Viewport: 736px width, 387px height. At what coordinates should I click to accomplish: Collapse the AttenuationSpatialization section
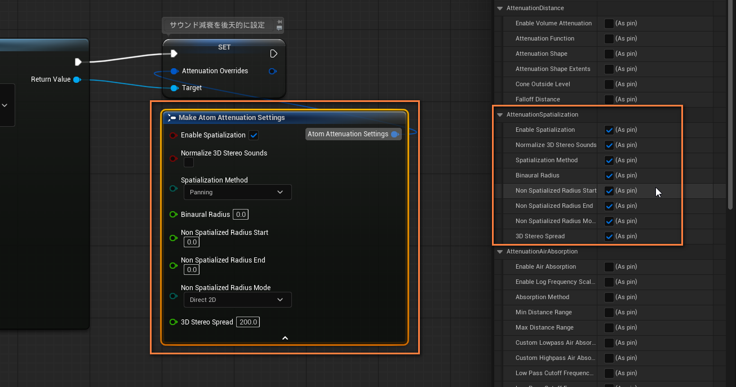(500, 114)
